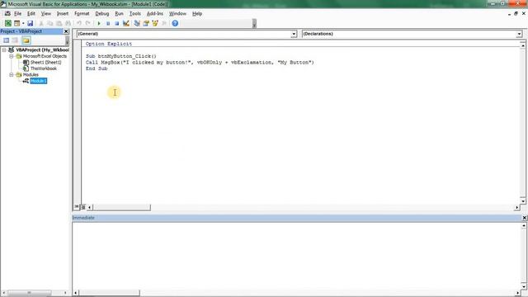Viewport: 528px width, 297px height.
Task: Click the View Object icon in Project pane
Action: (x=15, y=40)
